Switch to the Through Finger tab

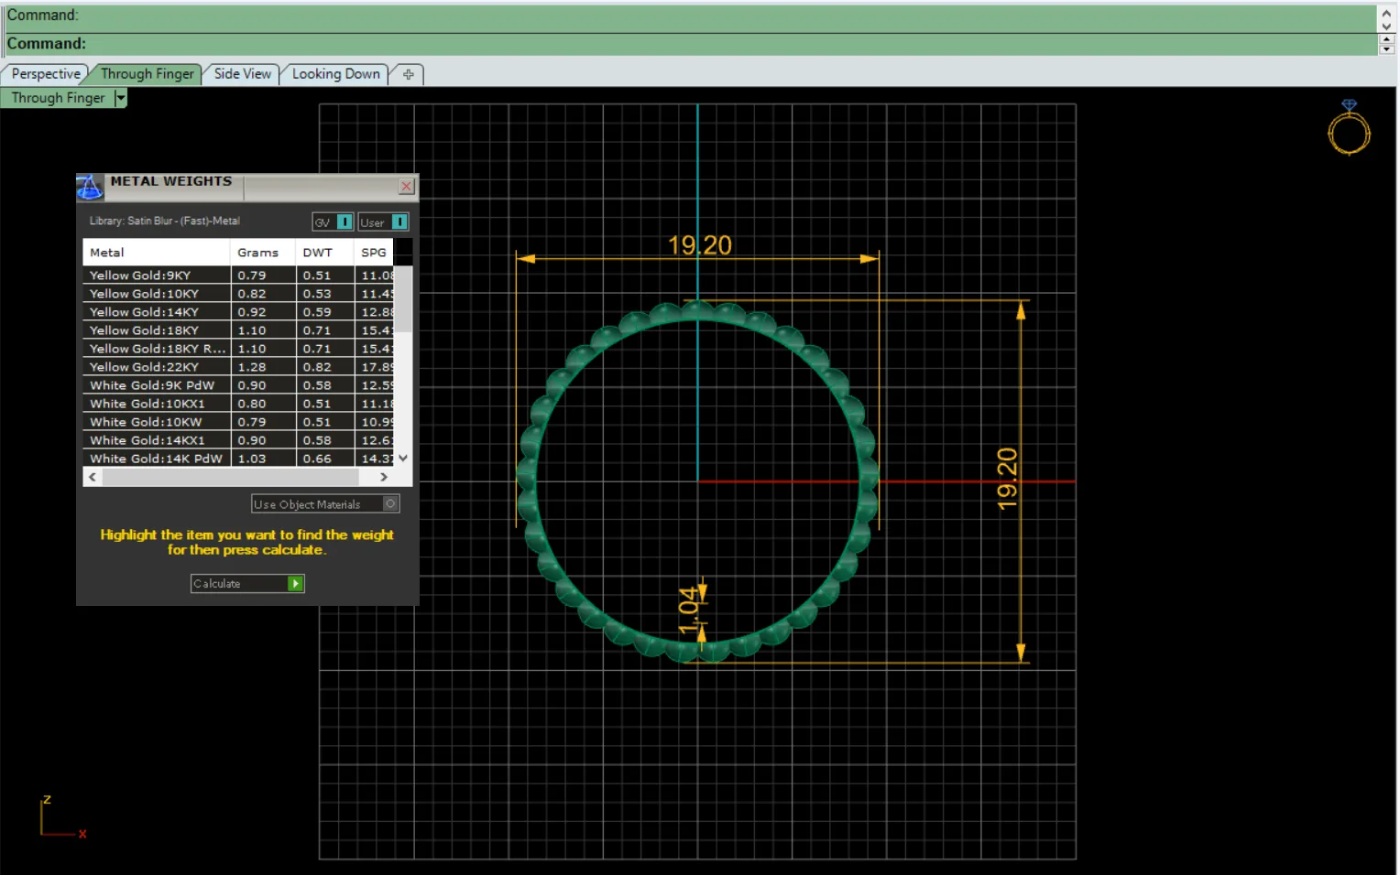pos(147,74)
